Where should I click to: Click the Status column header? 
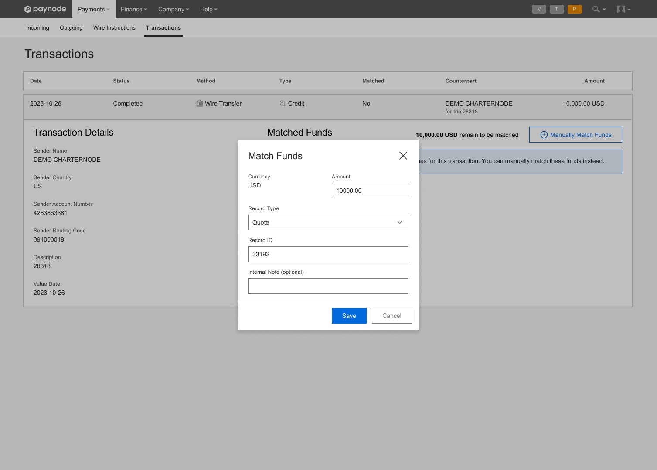pyautogui.click(x=121, y=81)
